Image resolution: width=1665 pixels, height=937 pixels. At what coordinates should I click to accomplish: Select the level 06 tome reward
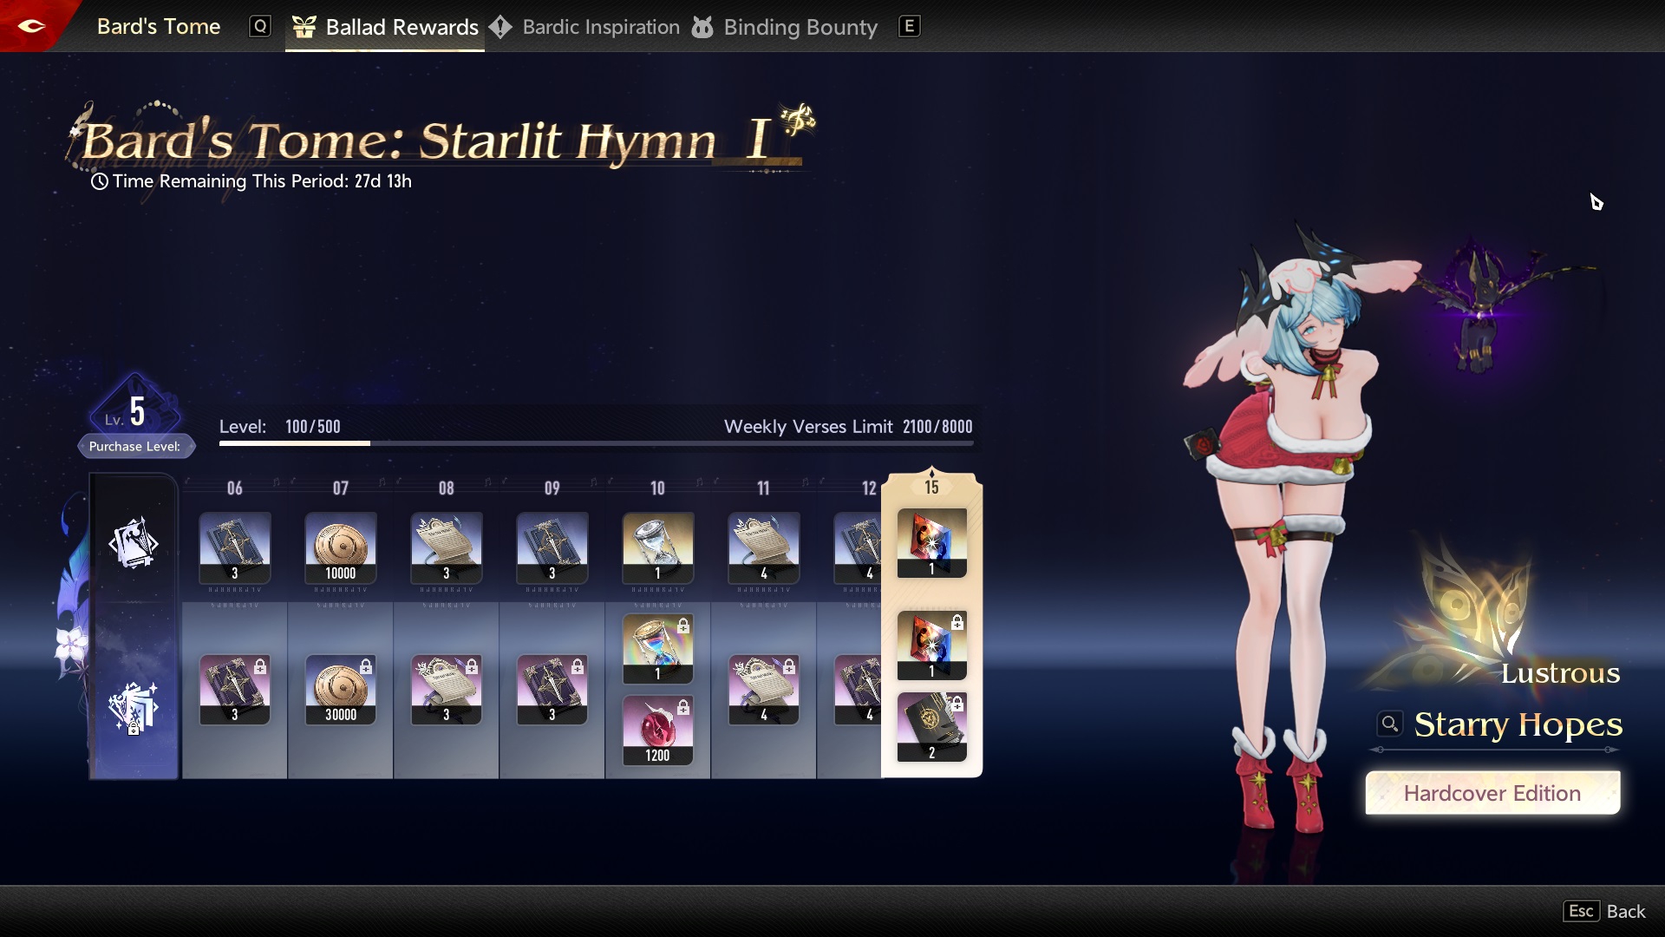click(x=235, y=547)
